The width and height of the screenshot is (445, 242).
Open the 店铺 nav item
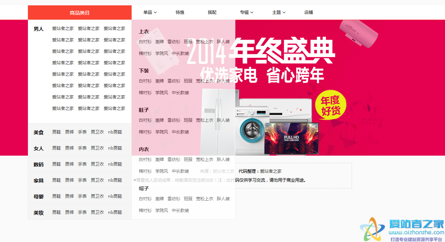pyautogui.click(x=309, y=12)
